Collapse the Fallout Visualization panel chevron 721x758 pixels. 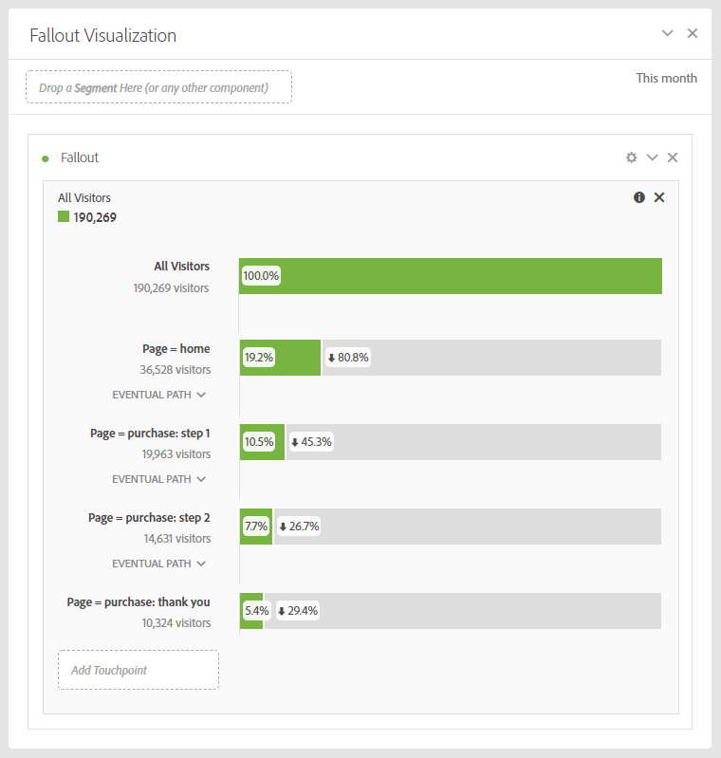coord(668,33)
